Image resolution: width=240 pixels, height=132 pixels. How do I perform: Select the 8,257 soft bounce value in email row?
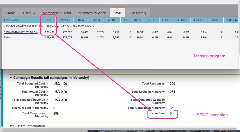[x=116, y=32]
